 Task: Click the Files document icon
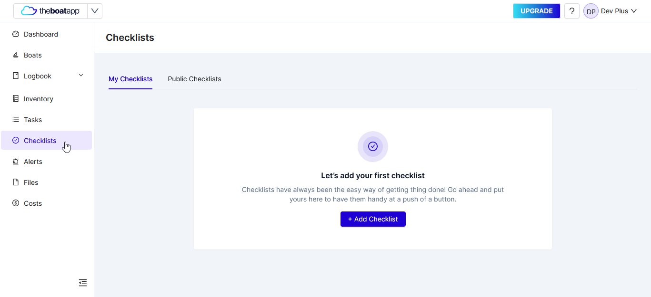[16, 182]
